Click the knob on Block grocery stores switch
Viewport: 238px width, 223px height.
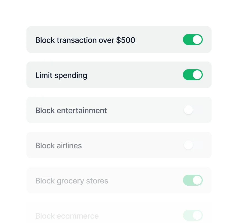tap(197, 180)
